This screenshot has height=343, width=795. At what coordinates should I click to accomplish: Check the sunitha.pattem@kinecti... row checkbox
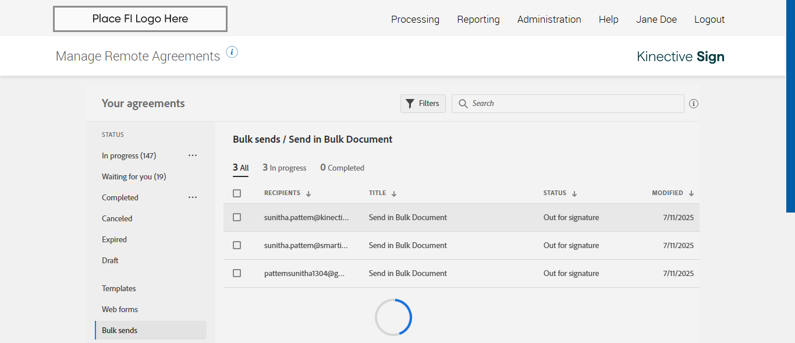point(237,217)
